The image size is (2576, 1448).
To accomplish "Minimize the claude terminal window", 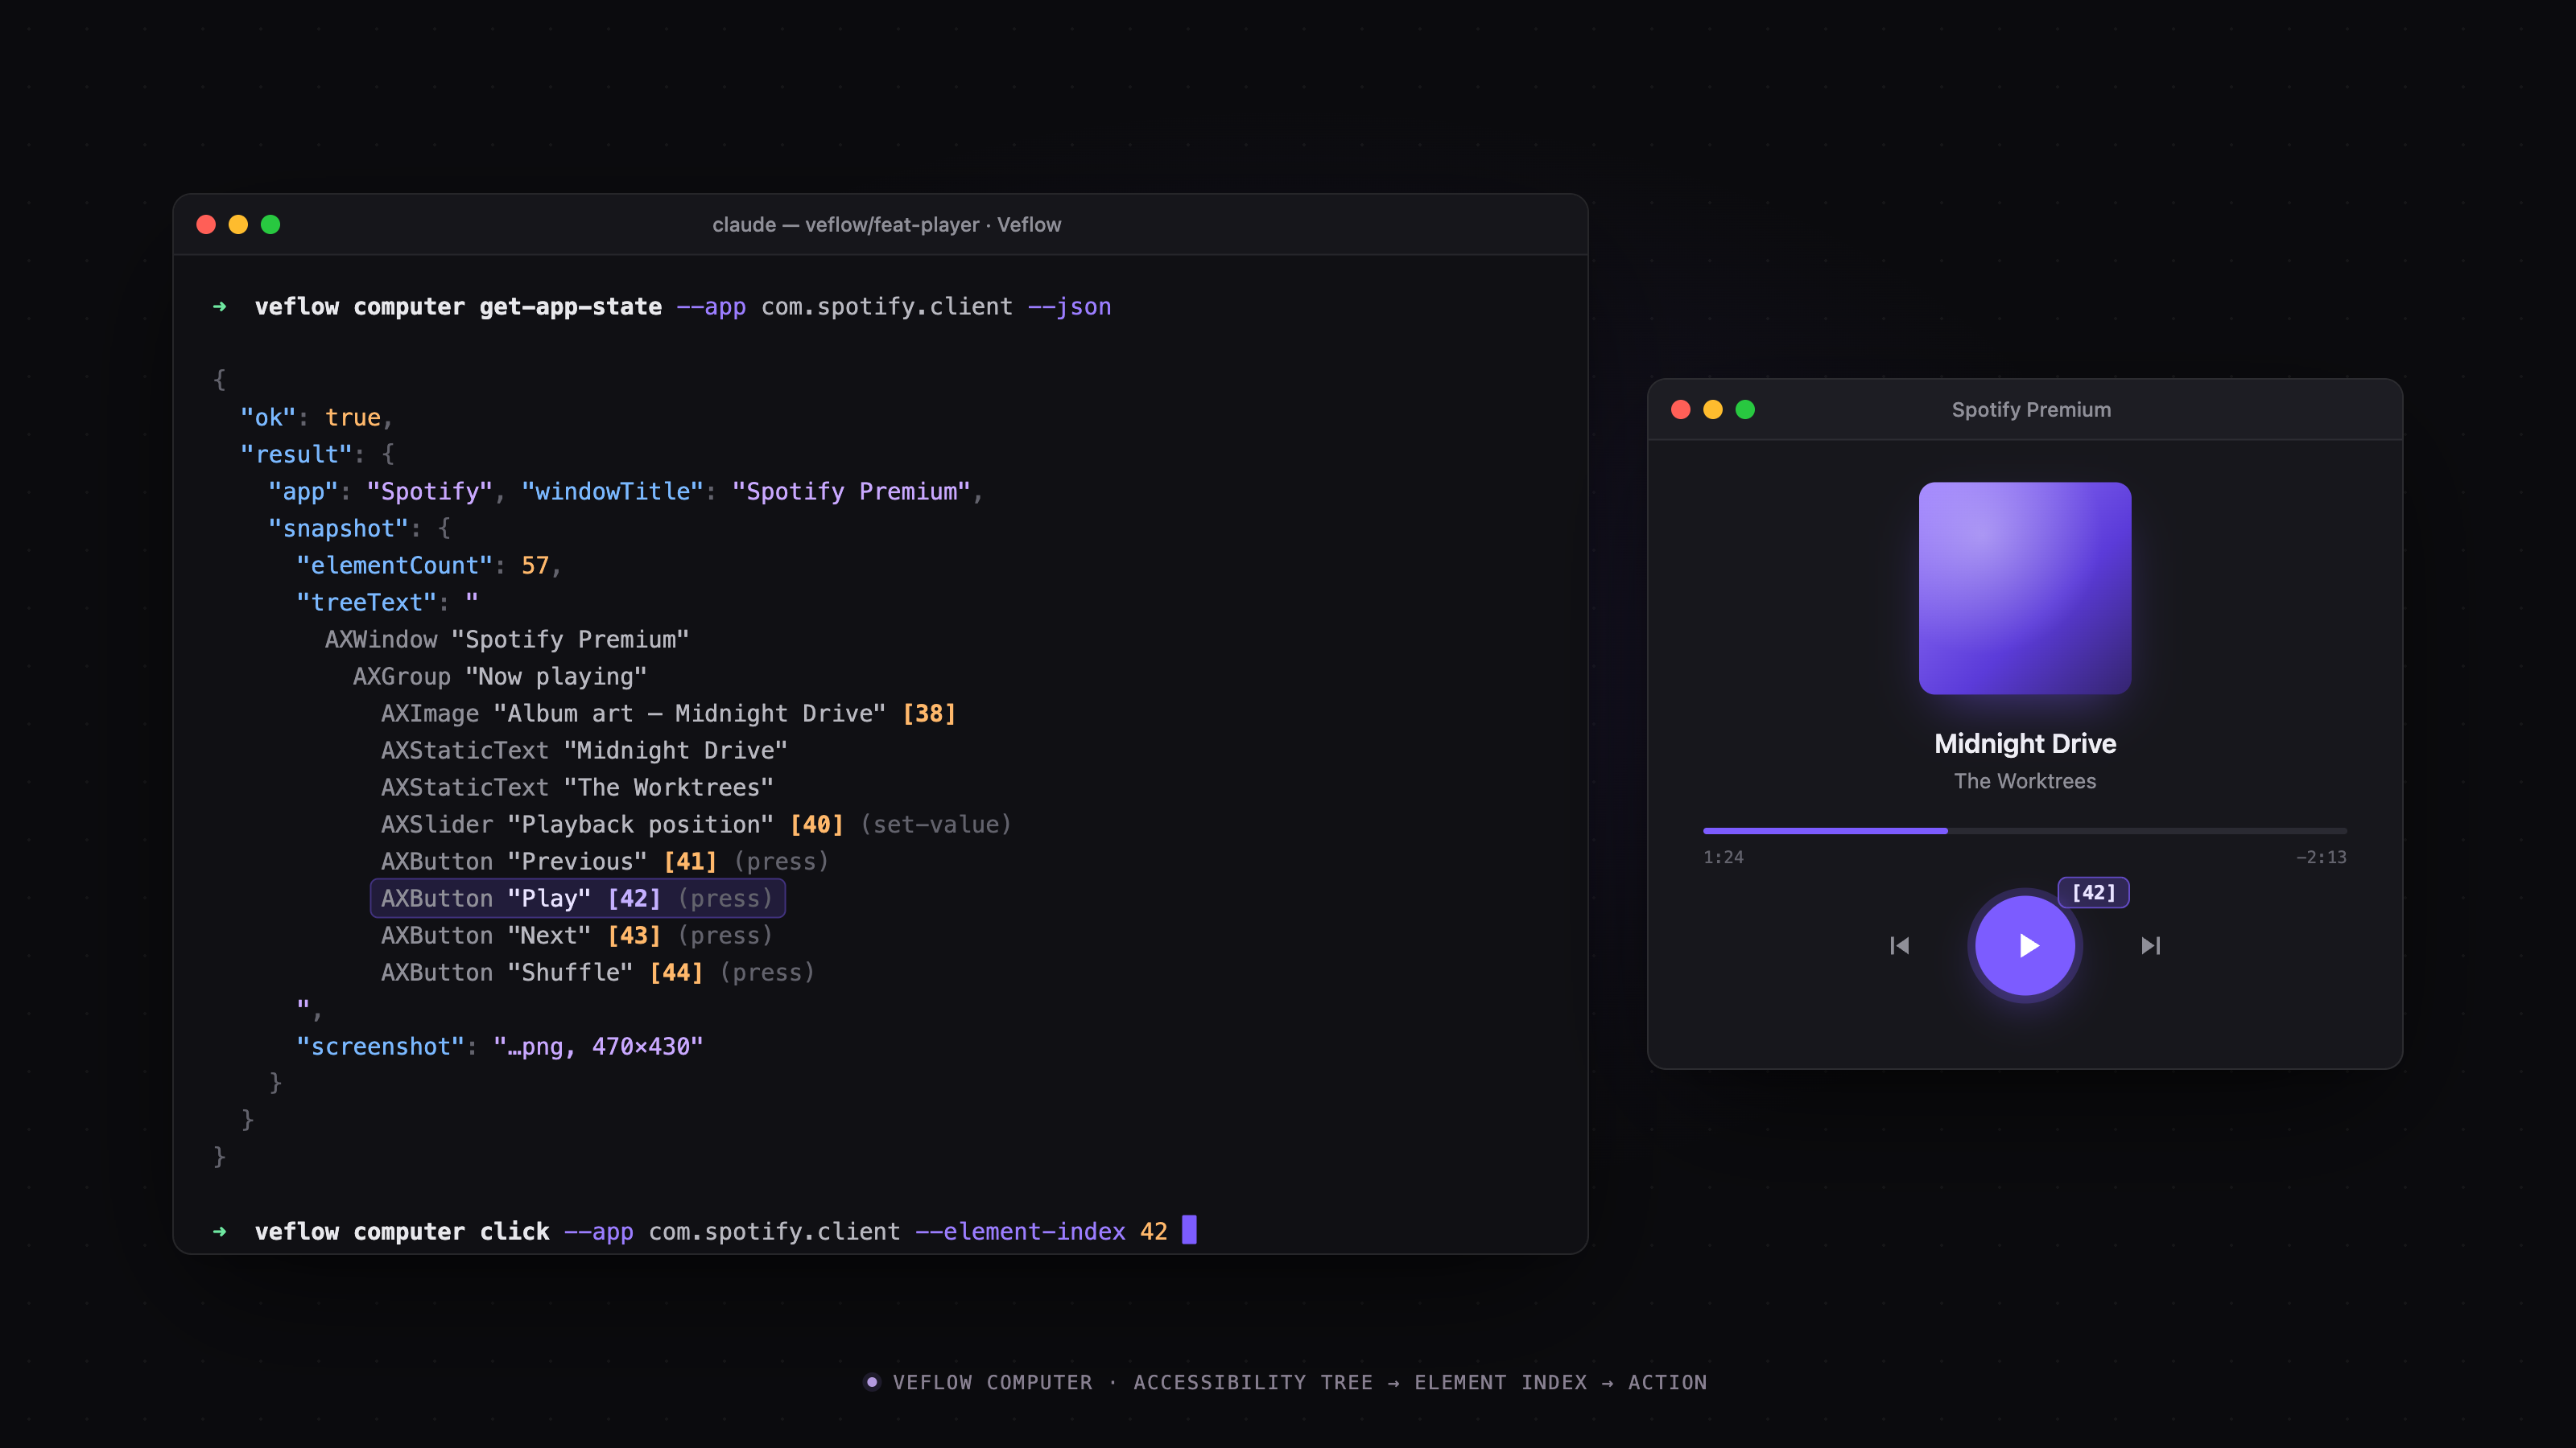I will click(x=238, y=225).
